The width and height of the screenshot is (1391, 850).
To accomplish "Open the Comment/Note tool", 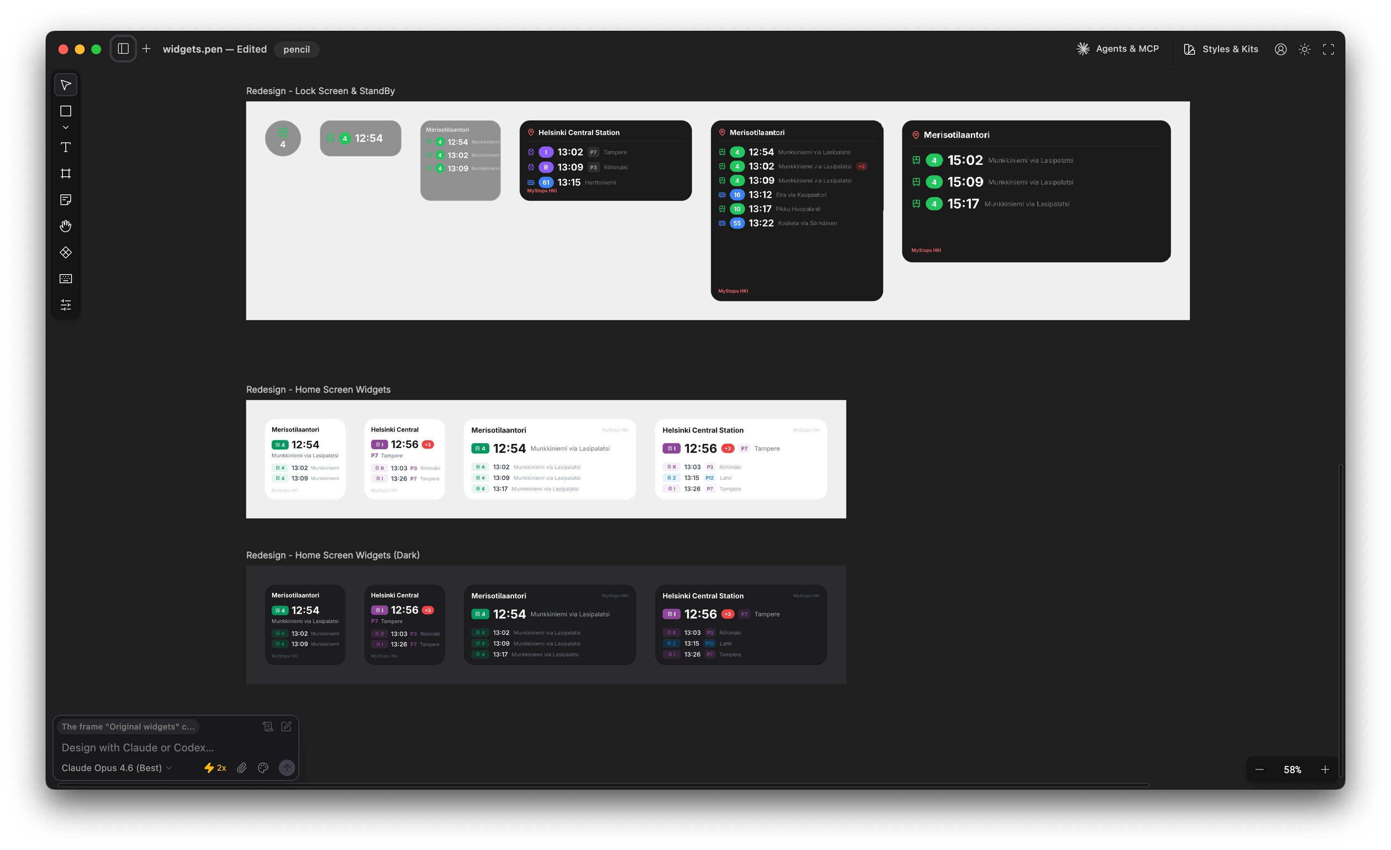I will pos(65,200).
